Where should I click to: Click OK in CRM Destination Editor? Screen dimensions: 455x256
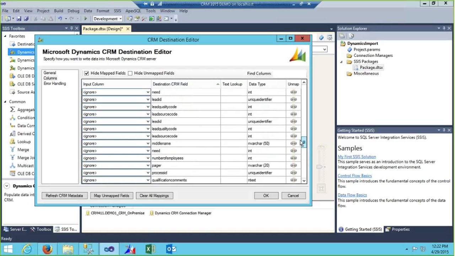266,196
